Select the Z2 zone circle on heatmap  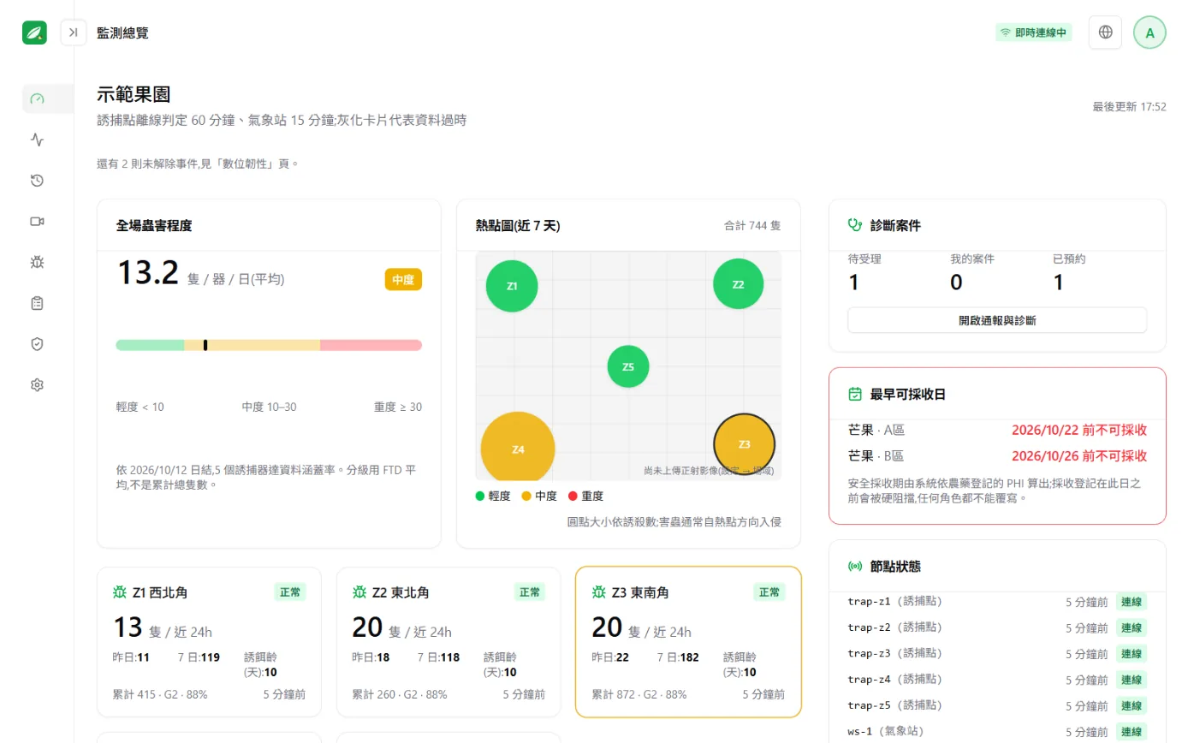click(738, 284)
